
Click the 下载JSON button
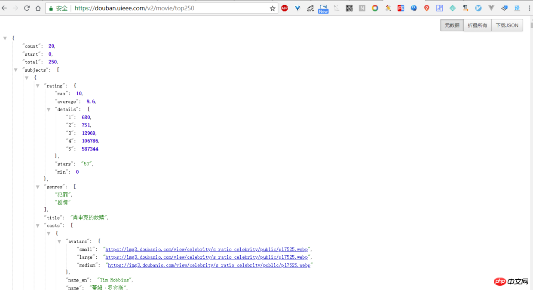pyautogui.click(x=507, y=25)
